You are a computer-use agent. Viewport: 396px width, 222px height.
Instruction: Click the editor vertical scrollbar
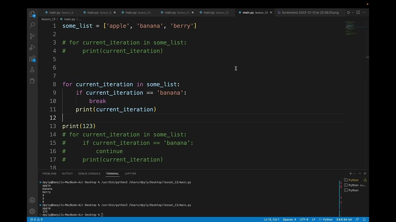click(368, 96)
